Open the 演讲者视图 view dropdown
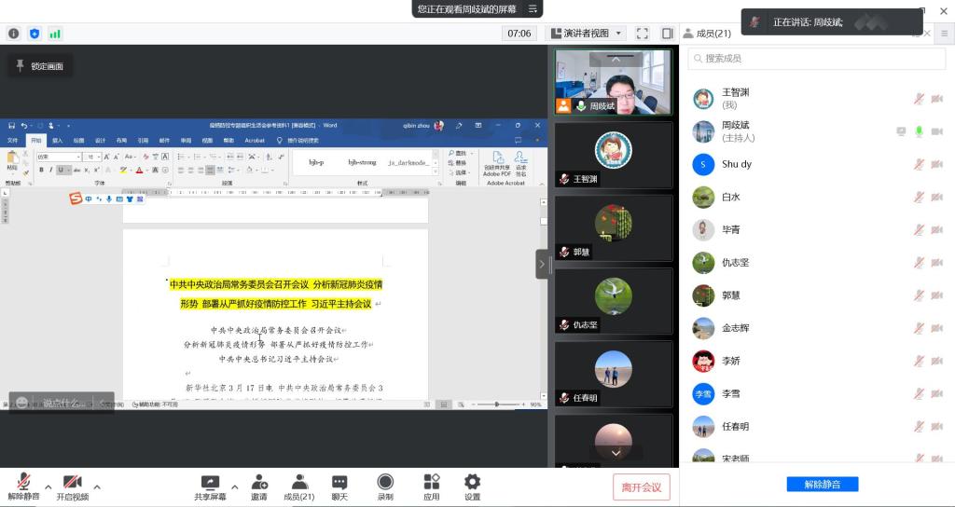Screen dimensions: 955x507 click(586, 34)
